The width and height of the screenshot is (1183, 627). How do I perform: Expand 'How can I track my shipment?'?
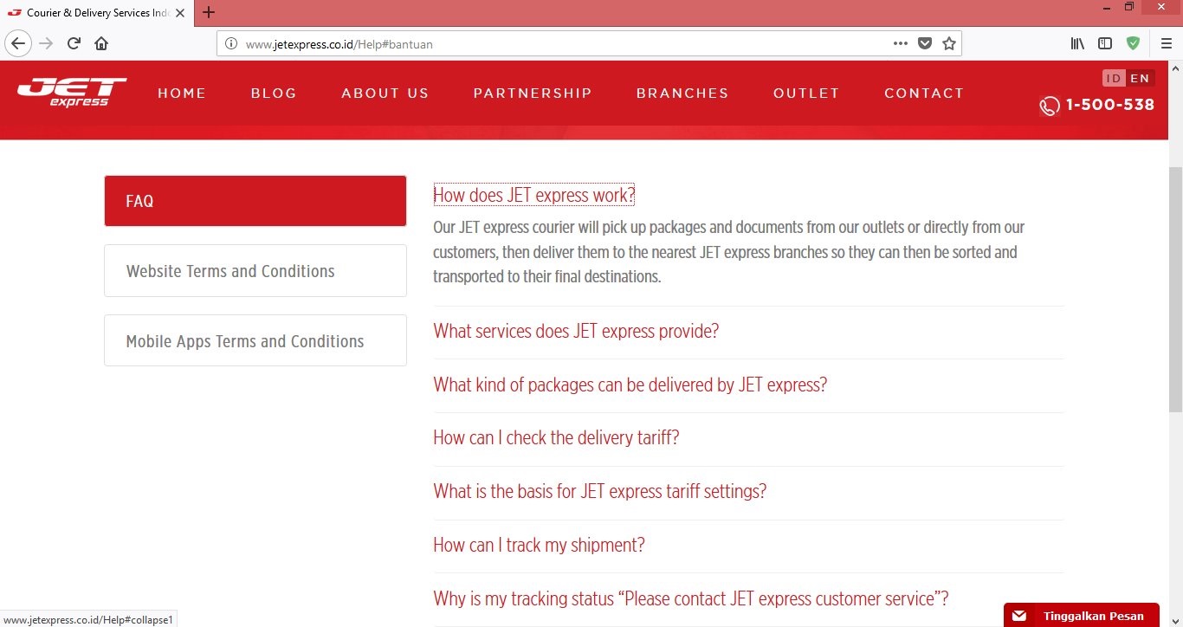(x=539, y=545)
